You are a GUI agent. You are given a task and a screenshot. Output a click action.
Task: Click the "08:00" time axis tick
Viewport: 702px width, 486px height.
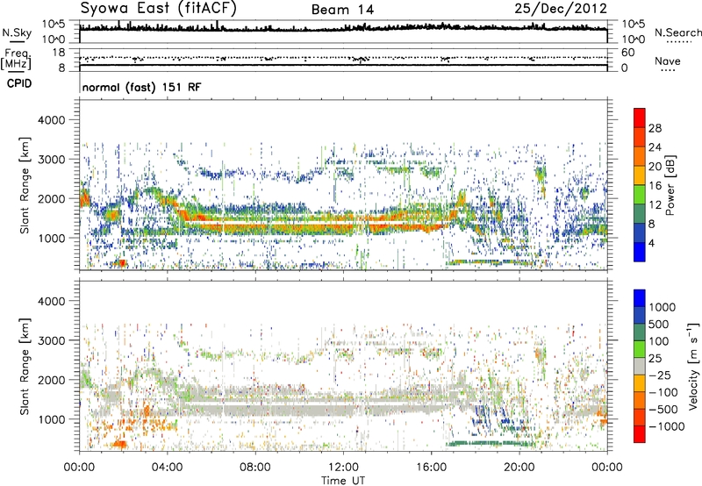tap(255, 468)
